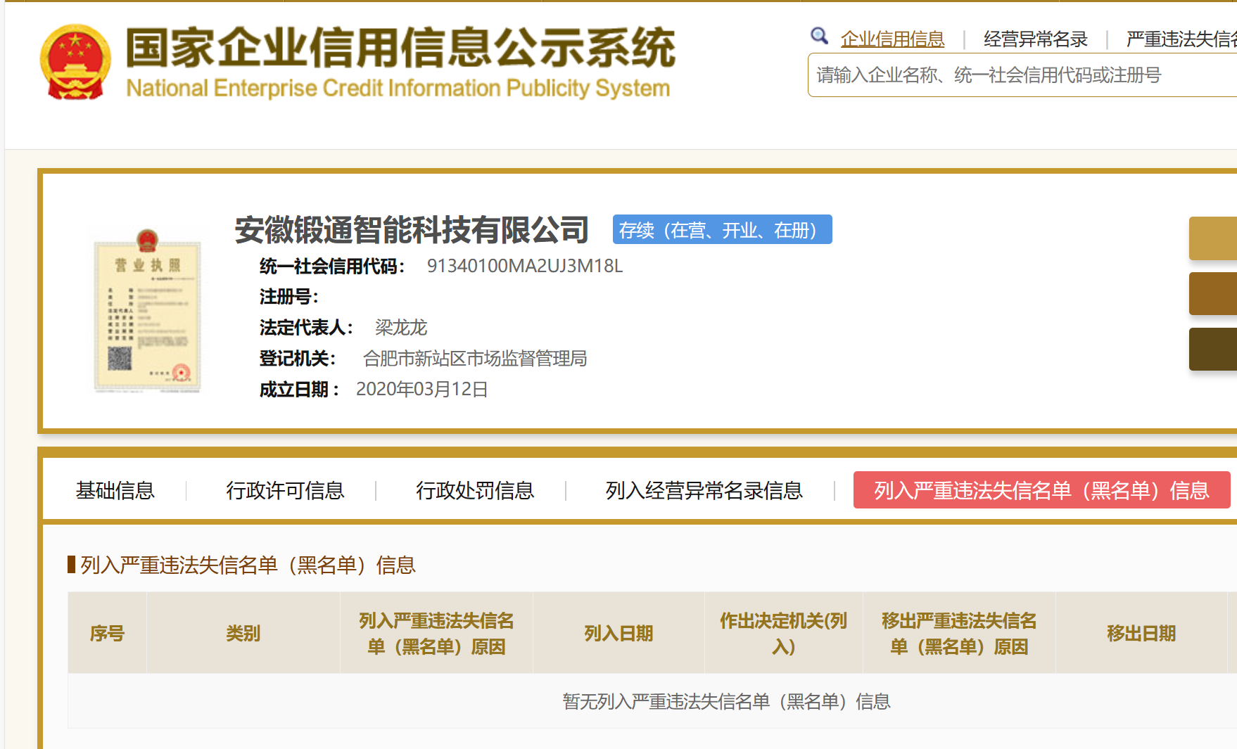Click credit code 91340100MA2UJ3M18L
Image resolution: width=1237 pixels, height=749 pixels.
coord(524,266)
